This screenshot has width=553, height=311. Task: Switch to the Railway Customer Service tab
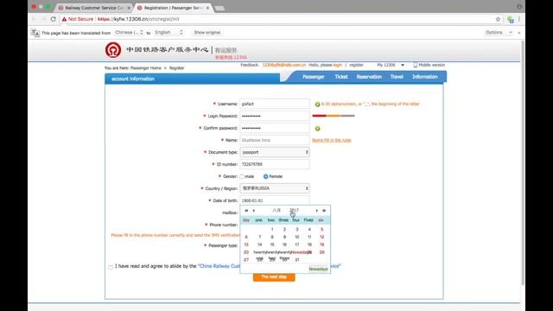tap(94, 8)
